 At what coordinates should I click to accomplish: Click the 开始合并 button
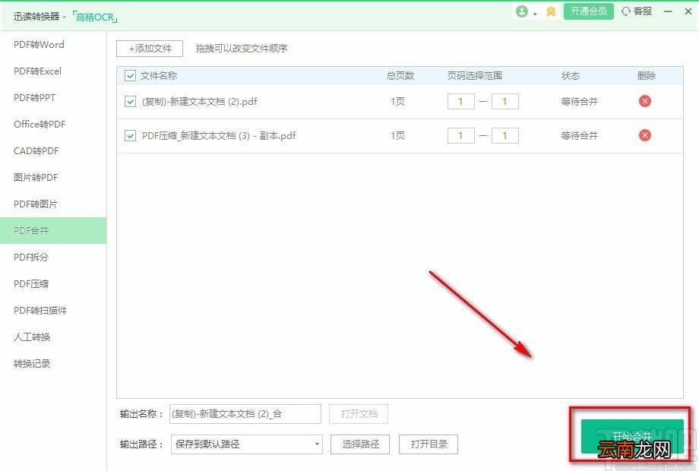[x=632, y=436]
